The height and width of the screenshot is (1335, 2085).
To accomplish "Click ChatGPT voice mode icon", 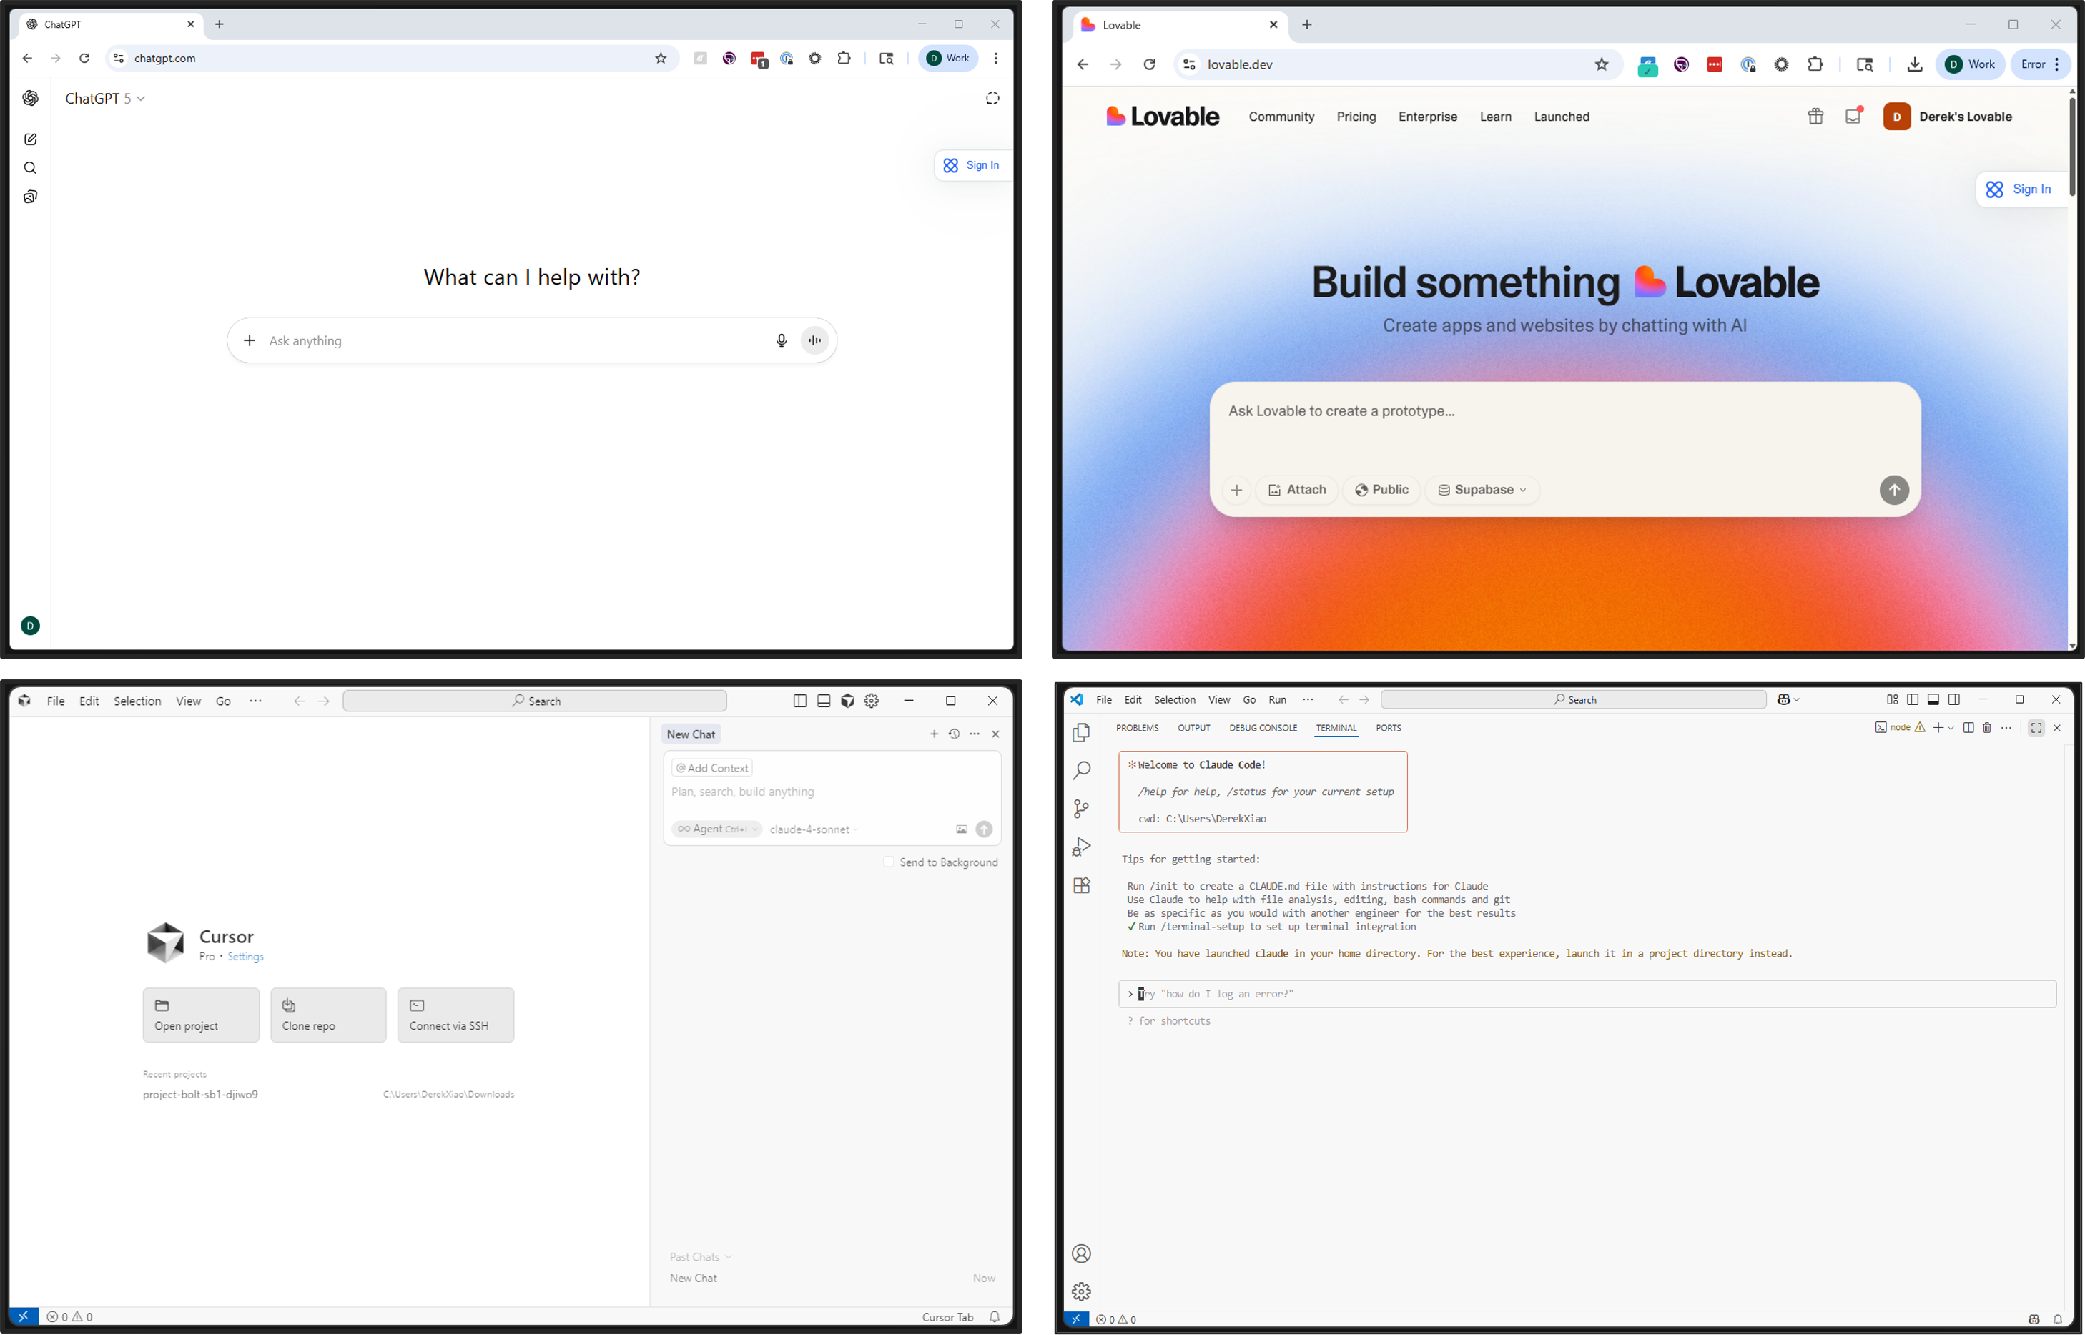I will [814, 340].
